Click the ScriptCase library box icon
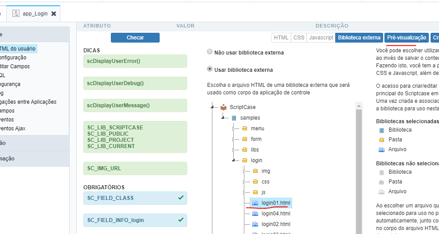 (x=223, y=107)
